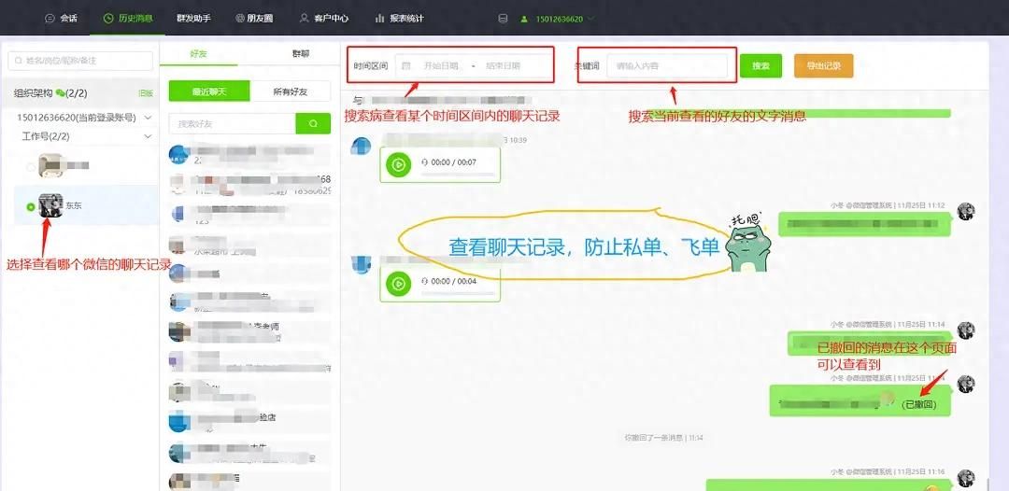Open the 会话 tab in top navigation

pyautogui.click(x=61, y=19)
